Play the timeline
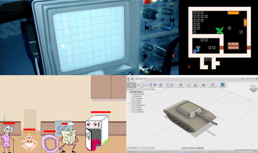 (x=133, y=152)
